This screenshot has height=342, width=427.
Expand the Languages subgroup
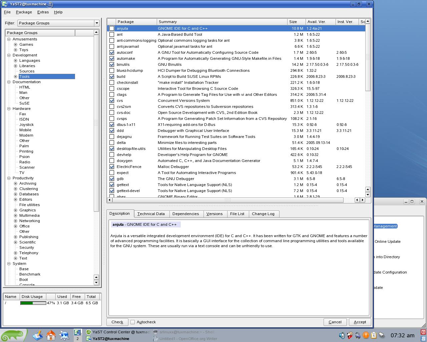coord(15,60)
